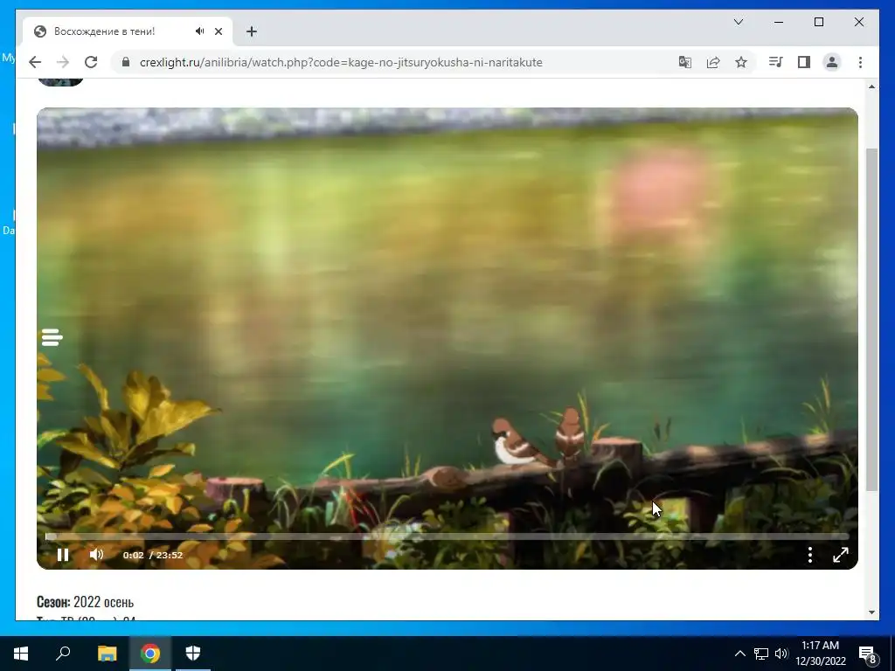The width and height of the screenshot is (895, 671).
Task: Click Chrome taskbar icon
Action: [x=150, y=654]
